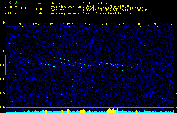Screen dimensions: 177x113
Task: Click the Receiver label
Action: (x=57, y=10)
